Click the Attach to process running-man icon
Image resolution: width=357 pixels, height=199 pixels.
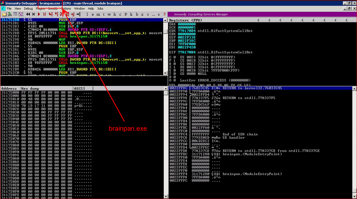pyautogui.click(x=9, y=14)
